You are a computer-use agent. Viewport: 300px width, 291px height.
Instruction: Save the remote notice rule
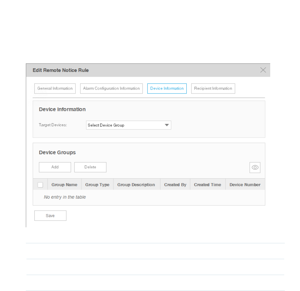click(50, 216)
